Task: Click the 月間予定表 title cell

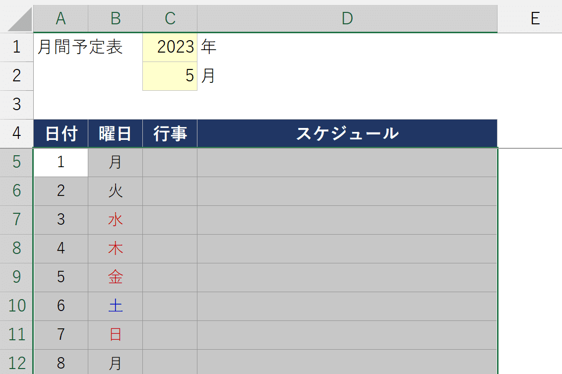Action: click(x=80, y=47)
